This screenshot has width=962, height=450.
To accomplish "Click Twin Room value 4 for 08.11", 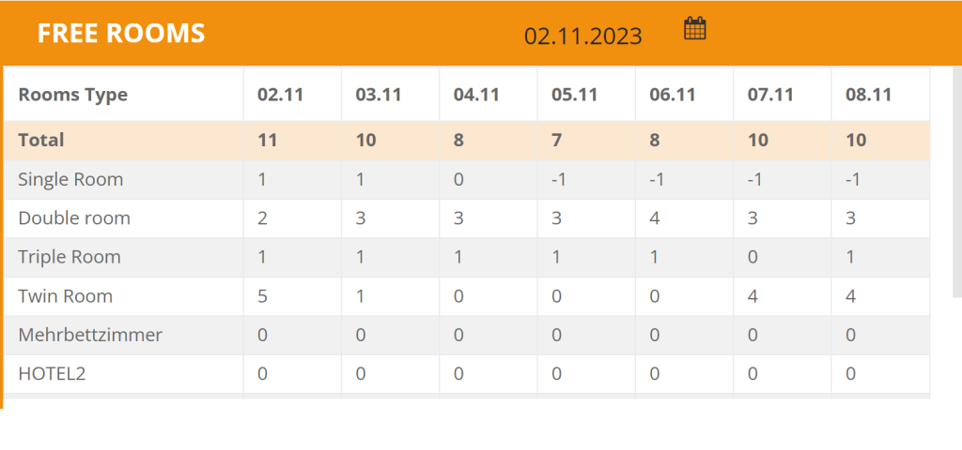I will click(851, 296).
